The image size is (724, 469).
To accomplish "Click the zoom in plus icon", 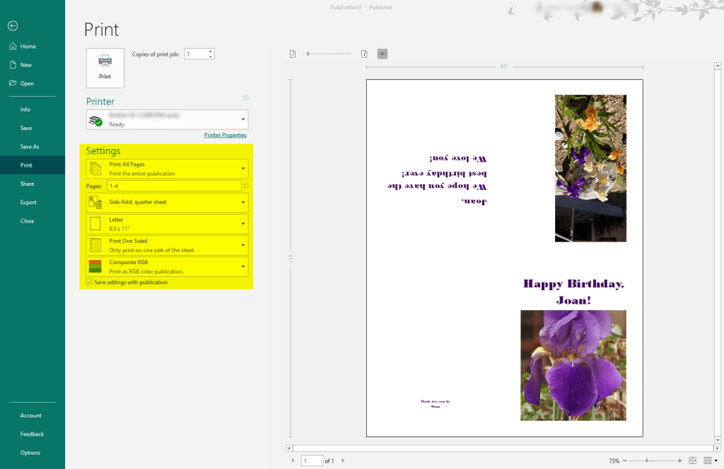I will click(x=679, y=461).
